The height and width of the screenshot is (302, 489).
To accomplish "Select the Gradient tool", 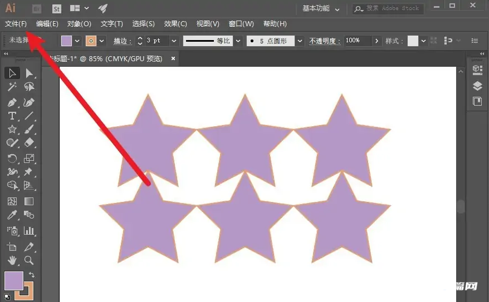I will pyautogui.click(x=29, y=201).
